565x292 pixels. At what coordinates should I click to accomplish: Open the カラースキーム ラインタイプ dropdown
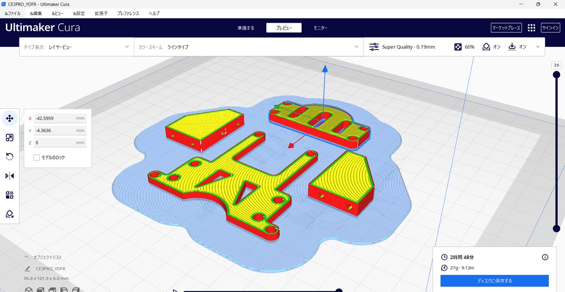coord(249,47)
